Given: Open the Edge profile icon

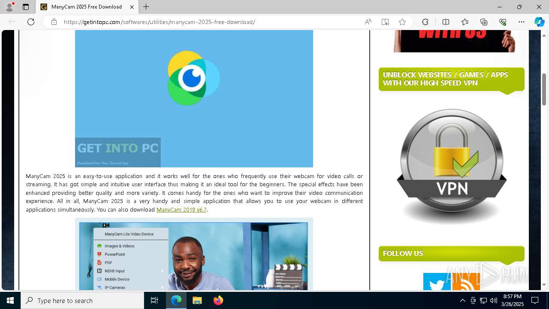Looking at the screenshot, I should [x=9, y=7].
